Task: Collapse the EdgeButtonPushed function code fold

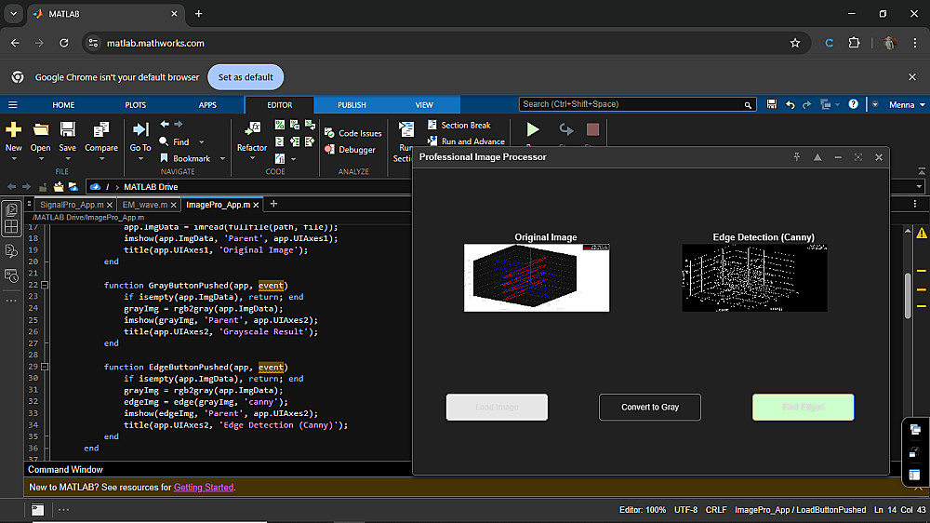Action: (x=45, y=368)
